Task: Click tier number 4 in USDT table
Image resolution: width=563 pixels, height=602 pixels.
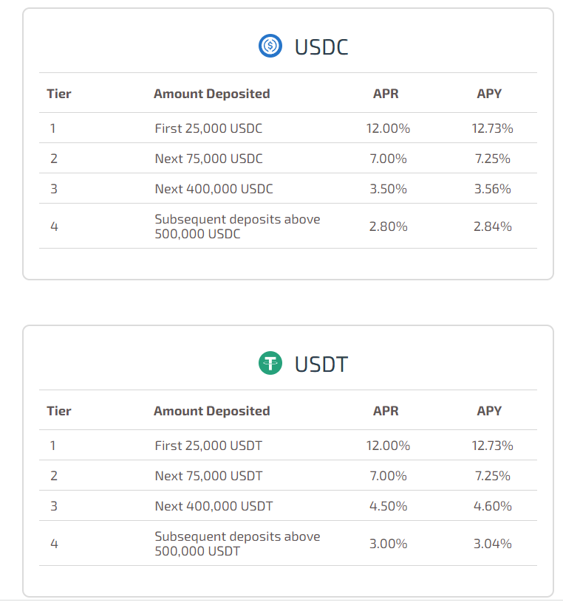Action: [x=54, y=544]
